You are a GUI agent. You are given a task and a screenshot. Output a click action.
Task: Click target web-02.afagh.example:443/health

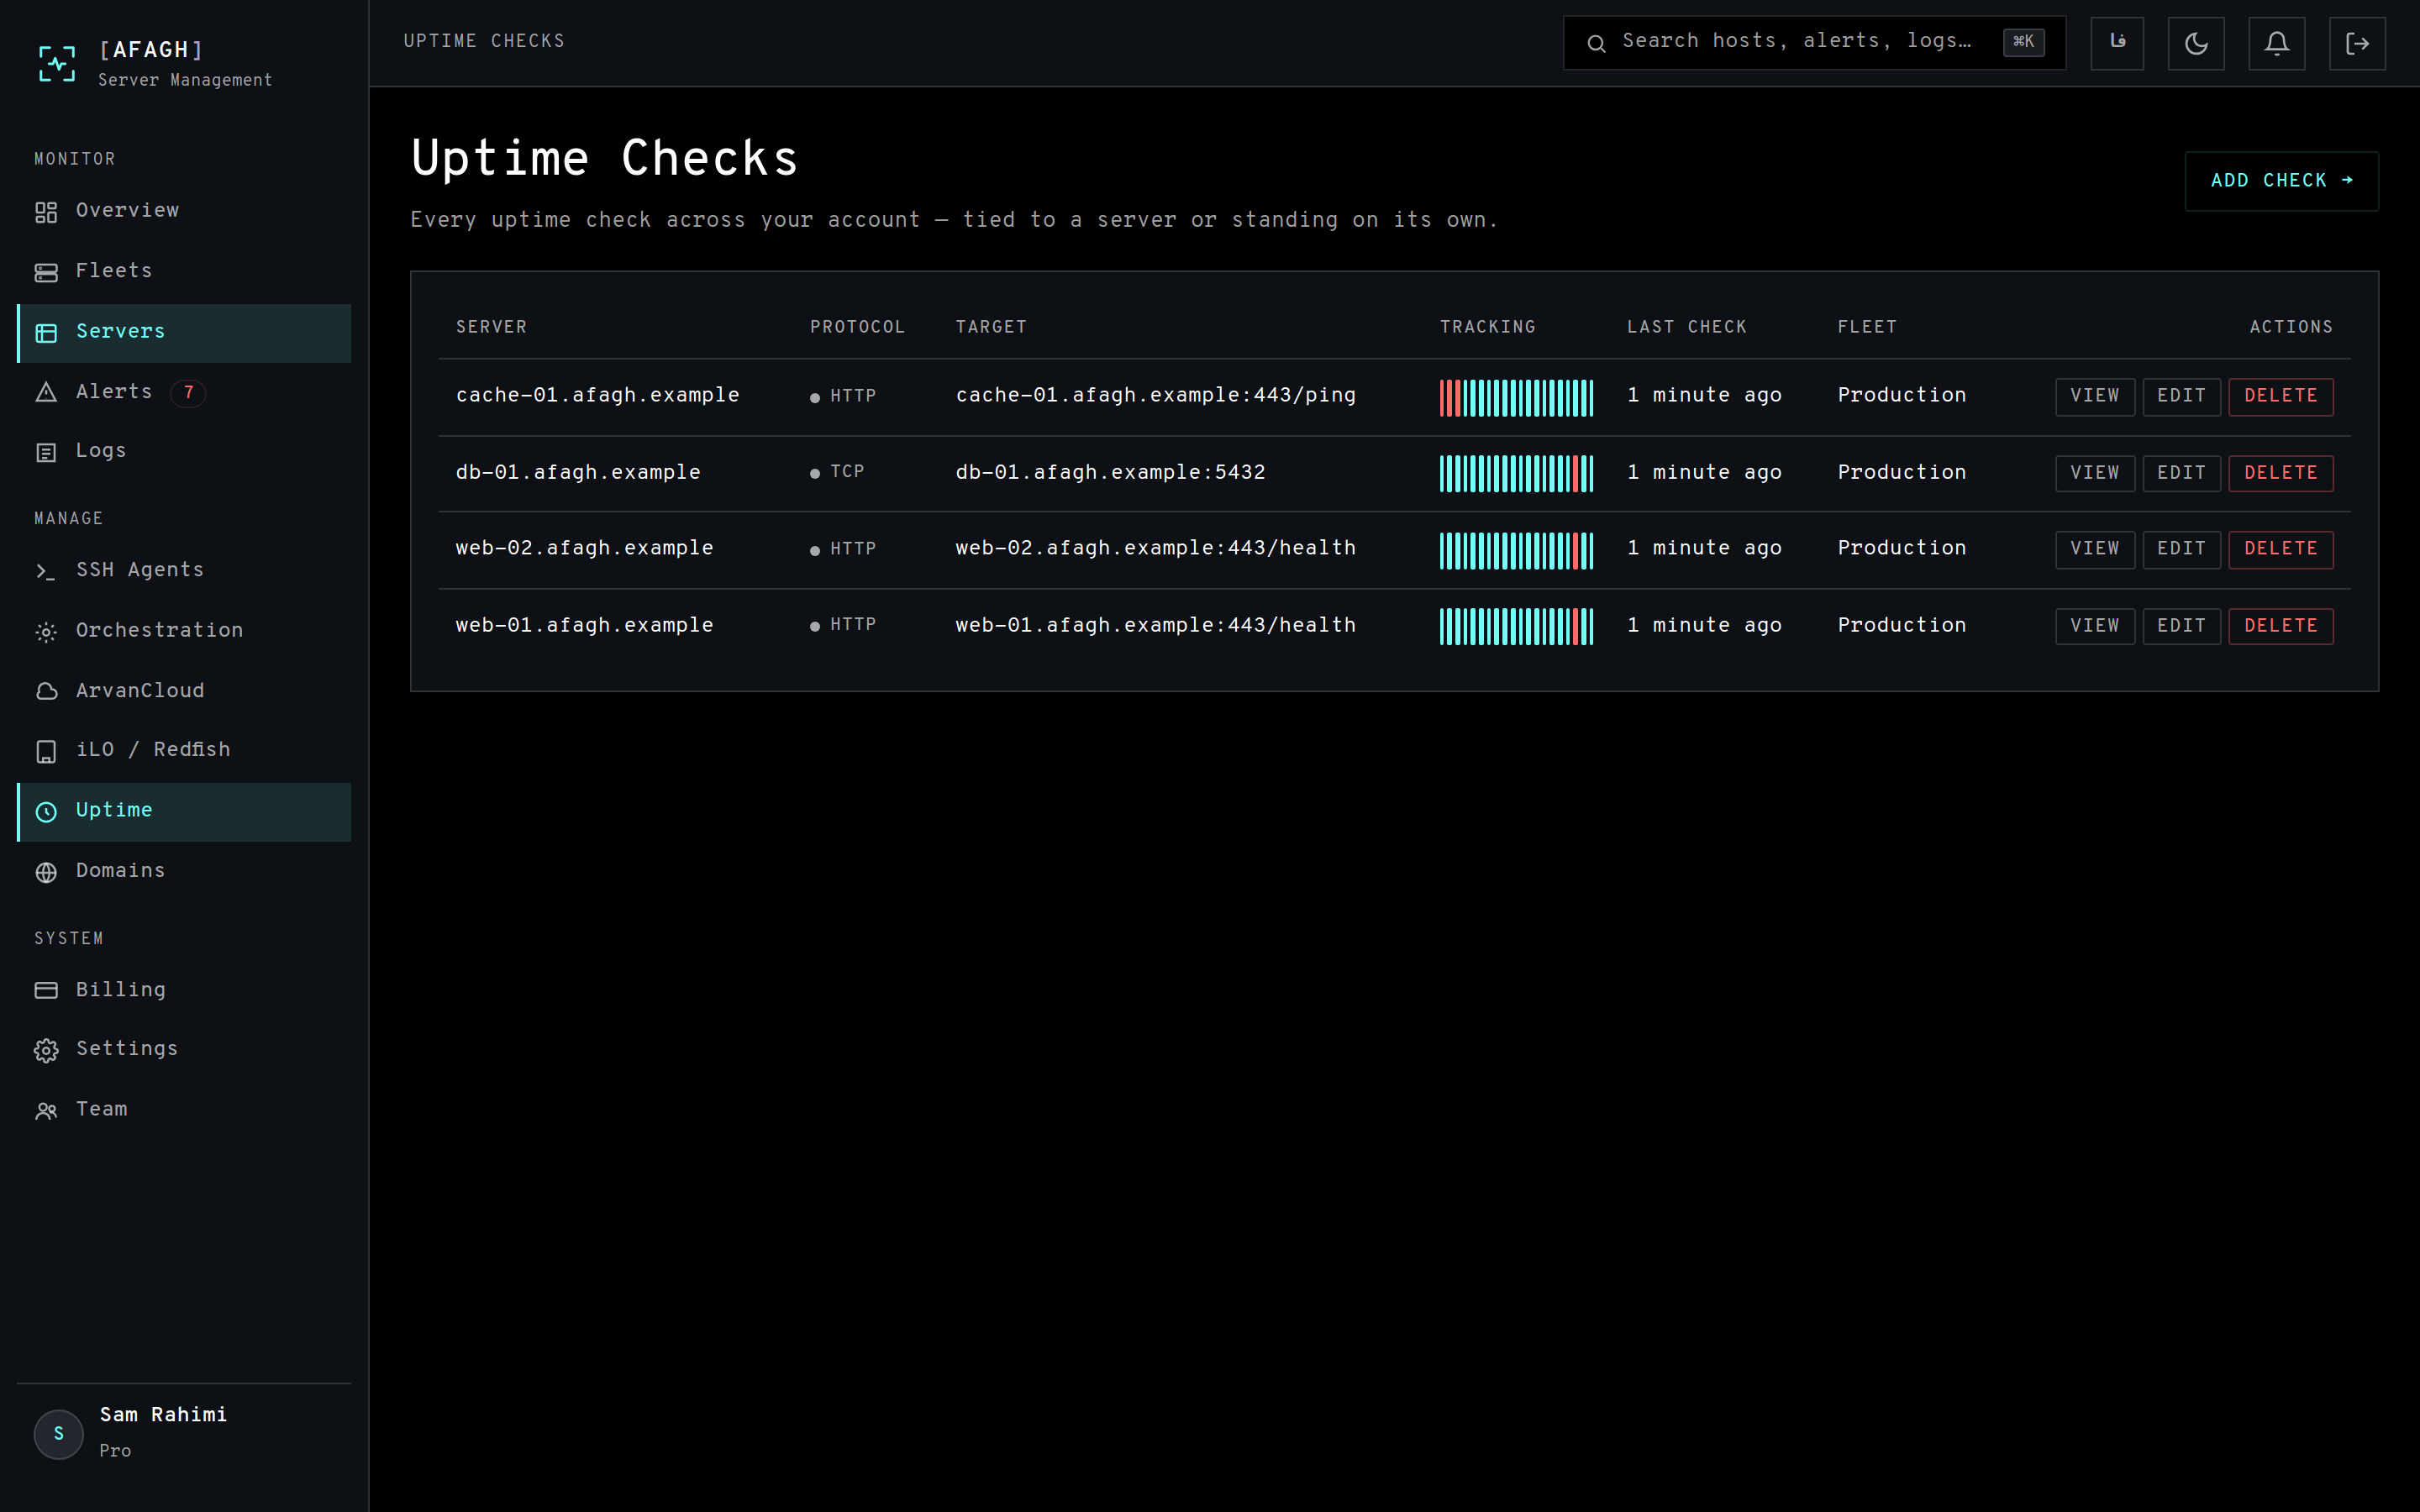1155,549
